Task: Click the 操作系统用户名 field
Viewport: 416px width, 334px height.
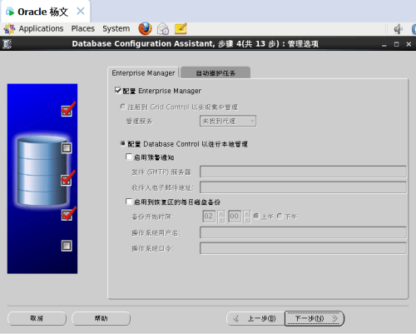Action: [303, 232]
